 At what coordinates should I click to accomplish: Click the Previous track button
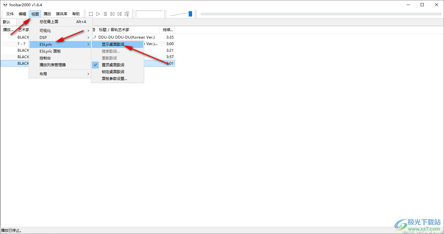pos(112,14)
